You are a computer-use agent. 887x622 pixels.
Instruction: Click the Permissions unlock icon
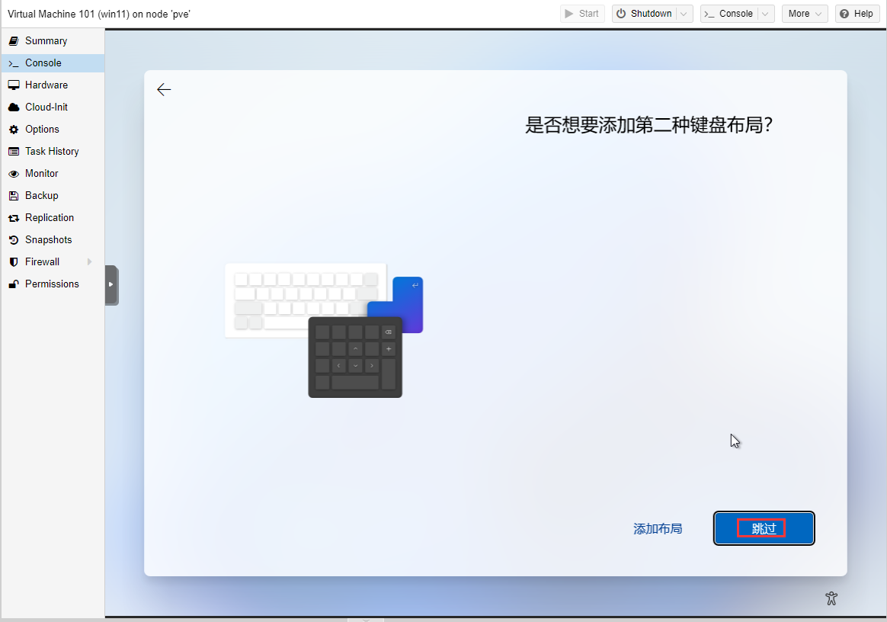pos(14,284)
